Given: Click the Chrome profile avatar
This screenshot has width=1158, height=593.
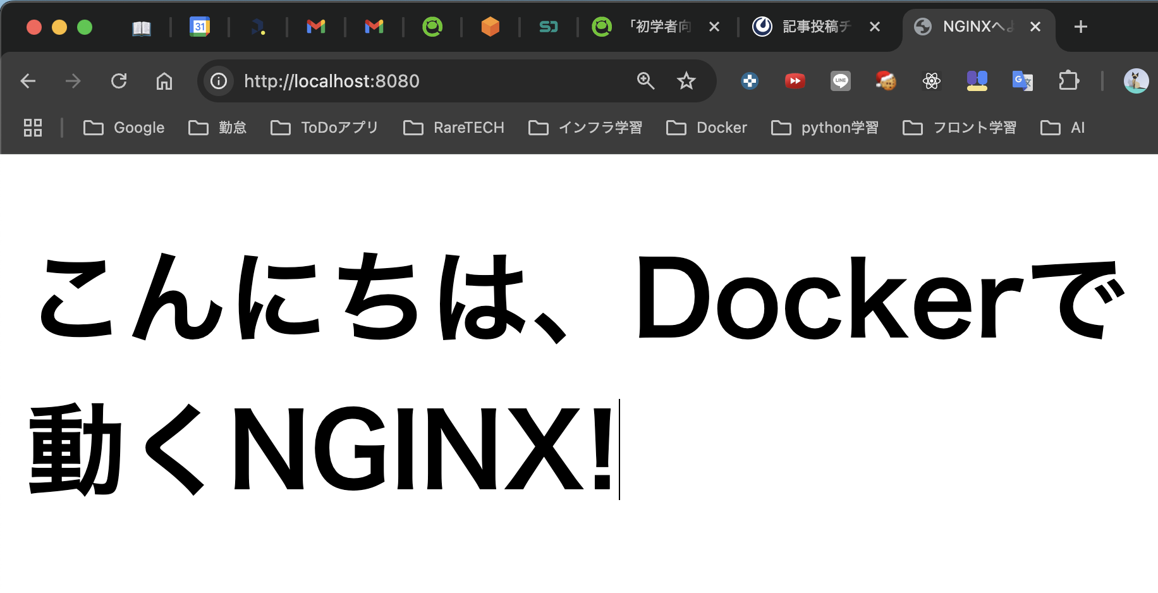Looking at the screenshot, I should [x=1135, y=81].
